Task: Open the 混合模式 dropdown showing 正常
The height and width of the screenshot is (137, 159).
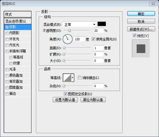Action: 80,24
